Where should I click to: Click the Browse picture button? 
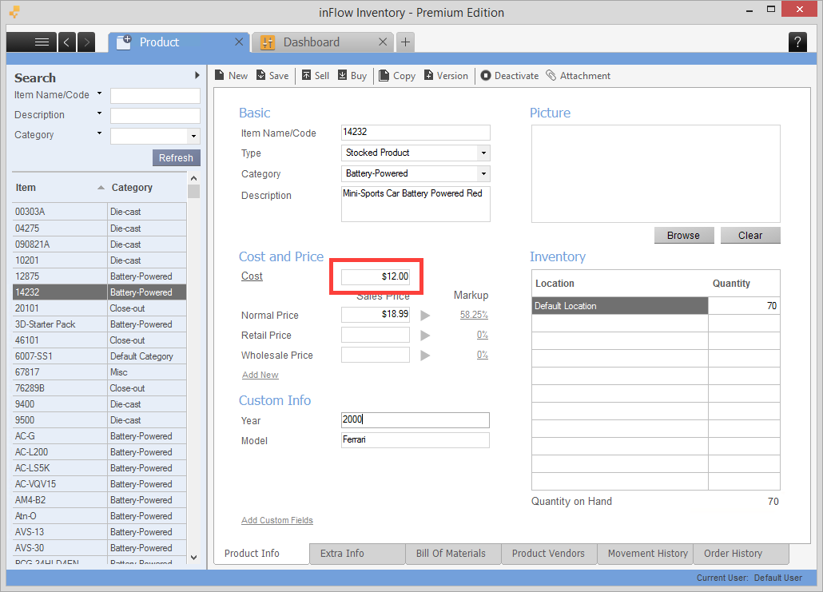(683, 235)
